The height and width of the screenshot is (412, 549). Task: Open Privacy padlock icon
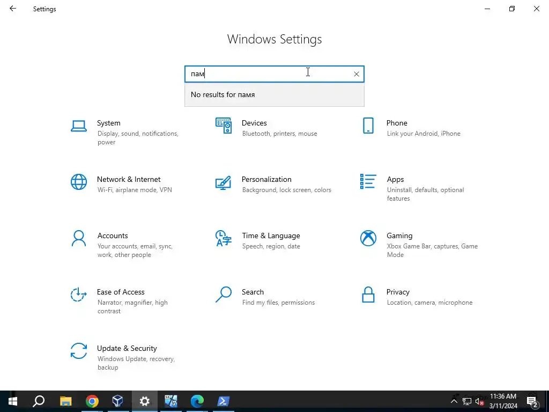click(x=368, y=295)
